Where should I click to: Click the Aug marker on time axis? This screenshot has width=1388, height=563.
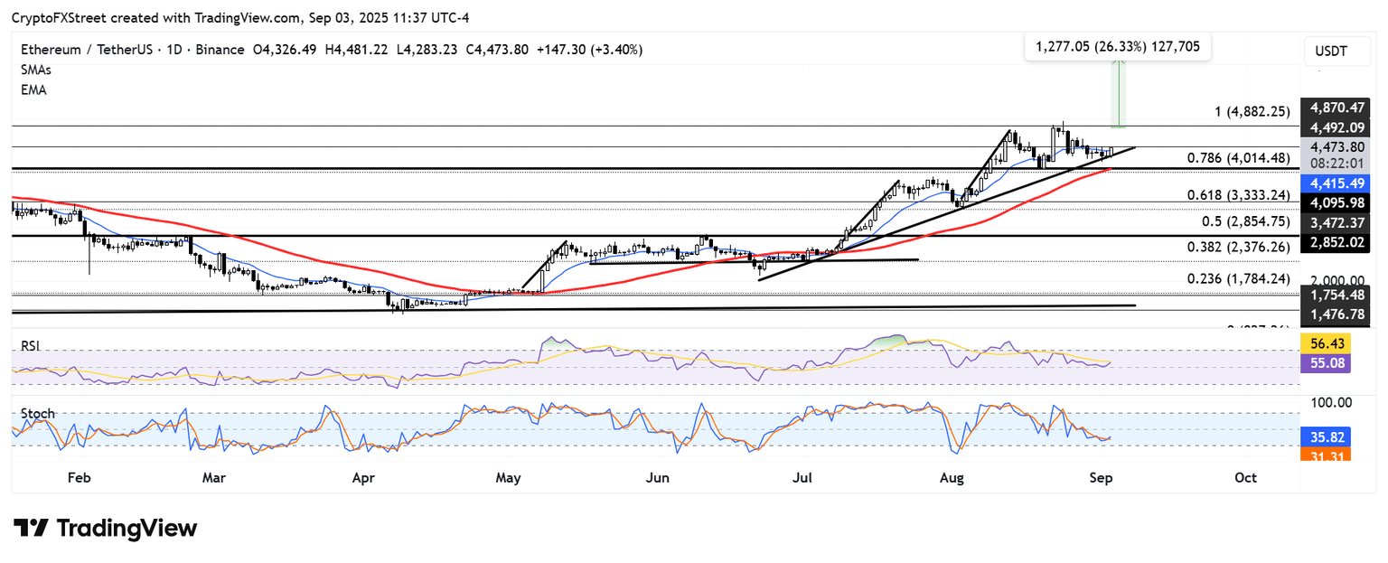click(951, 477)
